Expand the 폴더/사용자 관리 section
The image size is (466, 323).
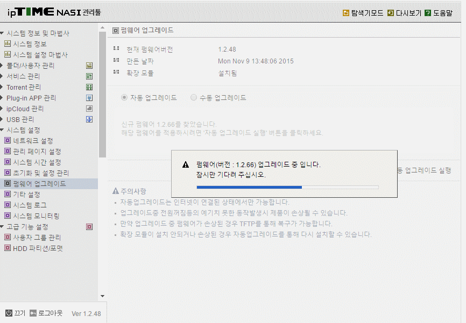tap(2, 66)
